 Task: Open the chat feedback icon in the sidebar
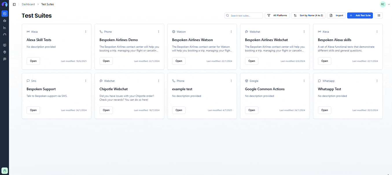coord(5,59)
